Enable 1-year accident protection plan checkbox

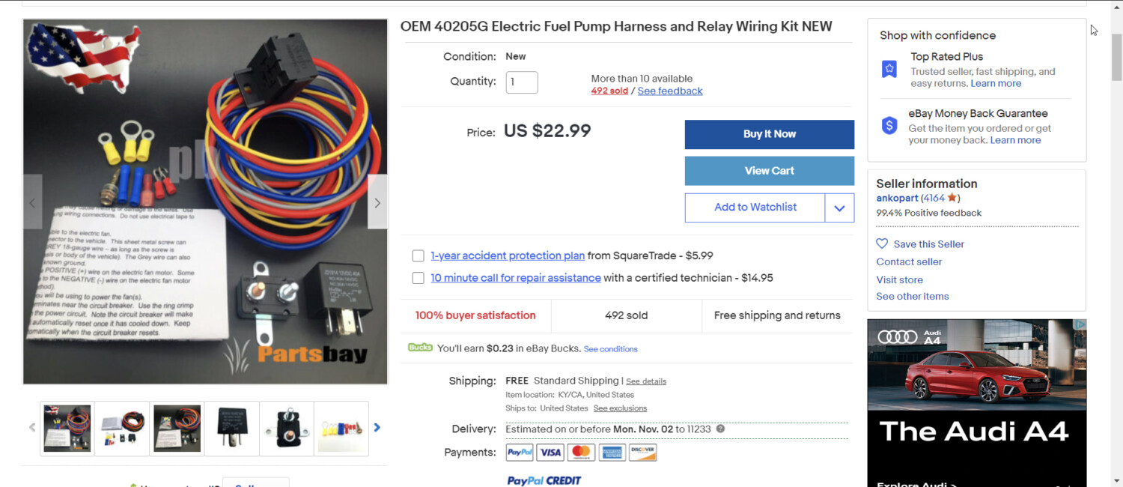(x=419, y=256)
